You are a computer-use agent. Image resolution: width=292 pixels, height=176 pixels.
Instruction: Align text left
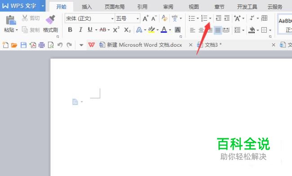coord(192,30)
